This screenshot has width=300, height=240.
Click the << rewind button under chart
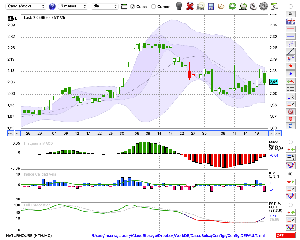(10, 133)
